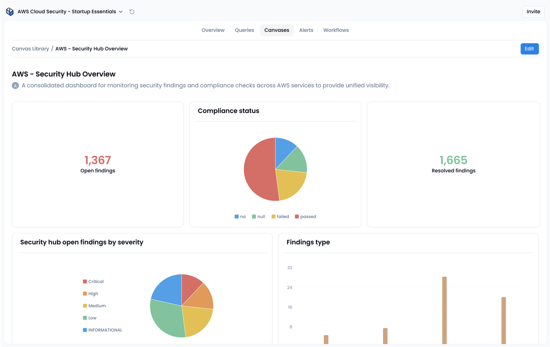The height and width of the screenshot is (347, 550).
Task: Click the Edit button
Action: click(x=529, y=49)
